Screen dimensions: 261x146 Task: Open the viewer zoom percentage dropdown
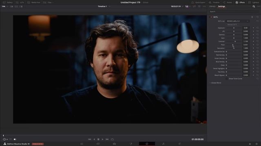click(5, 6)
